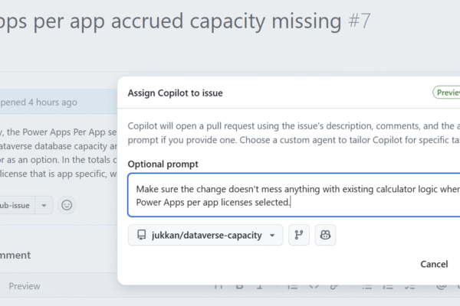This screenshot has width=460, height=306.
Task: Click the emoji reaction smiley icon
Action: pyautogui.click(x=67, y=205)
